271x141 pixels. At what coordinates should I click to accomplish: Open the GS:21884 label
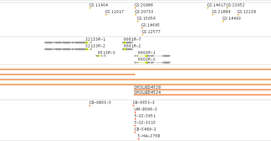coord(221,12)
